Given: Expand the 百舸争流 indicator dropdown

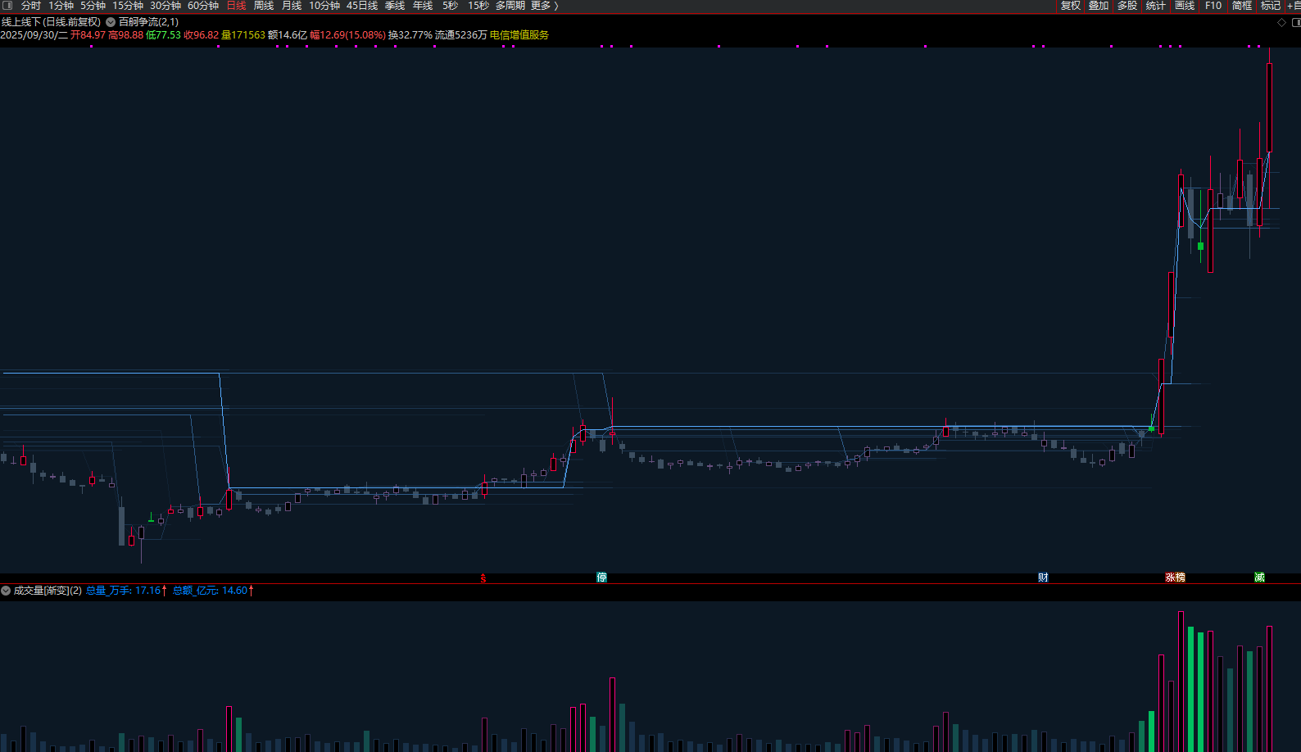Looking at the screenshot, I should pos(111,22).
